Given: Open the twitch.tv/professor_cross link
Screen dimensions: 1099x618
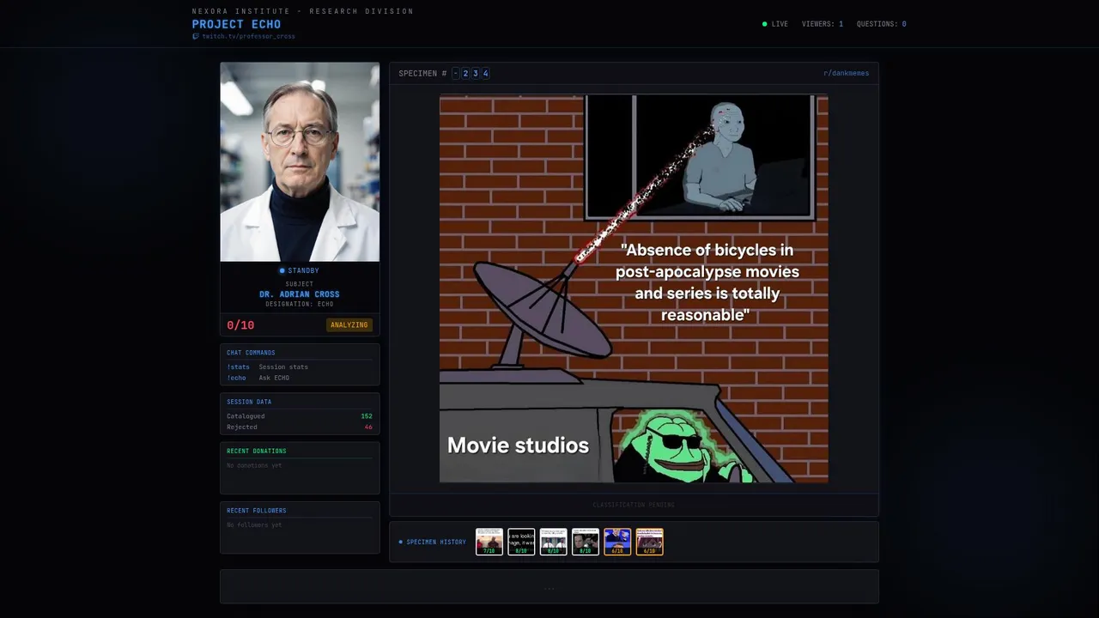Looking at the screenshot, I should tap(248, 36).
